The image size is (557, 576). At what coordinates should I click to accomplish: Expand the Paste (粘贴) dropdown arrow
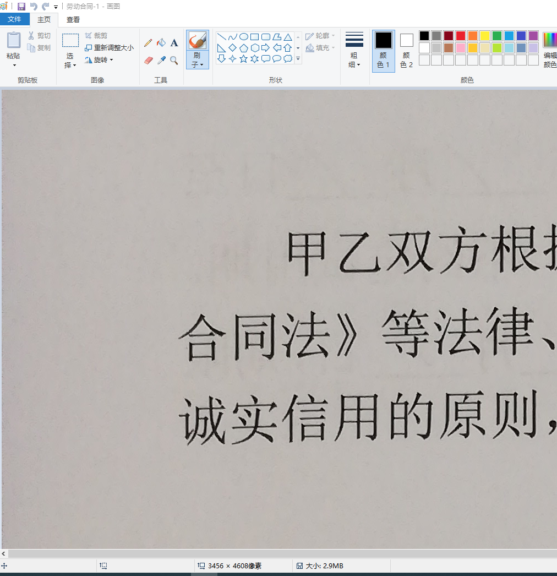(x=14, y=65)
